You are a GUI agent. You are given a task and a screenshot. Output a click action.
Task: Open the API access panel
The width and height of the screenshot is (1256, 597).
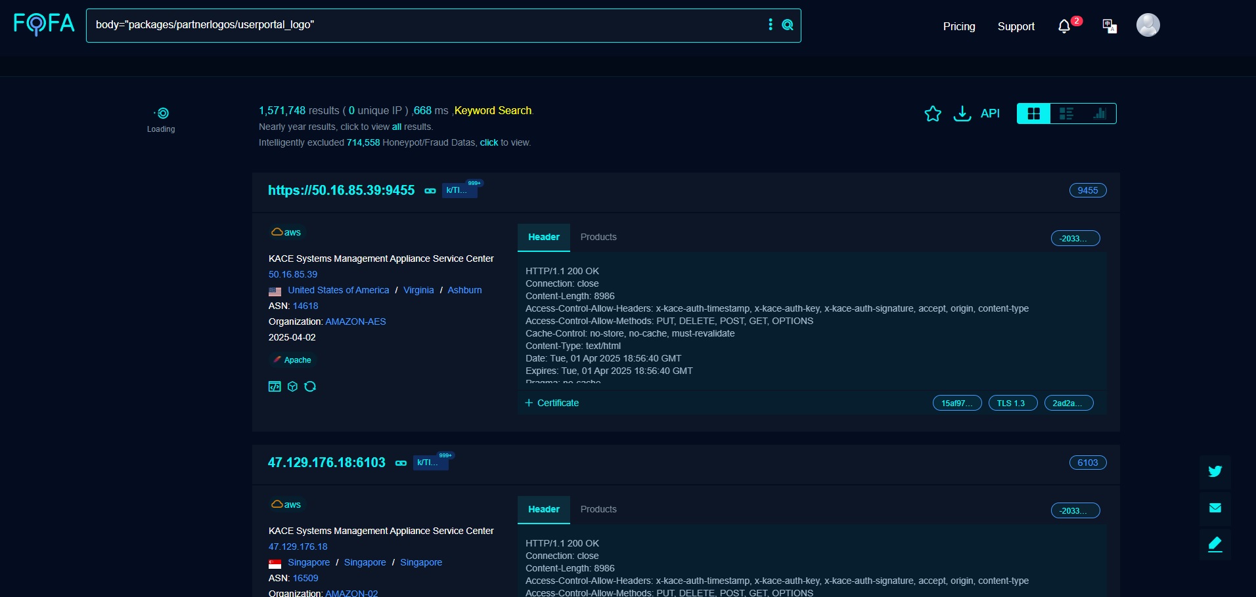pos(989,113)
